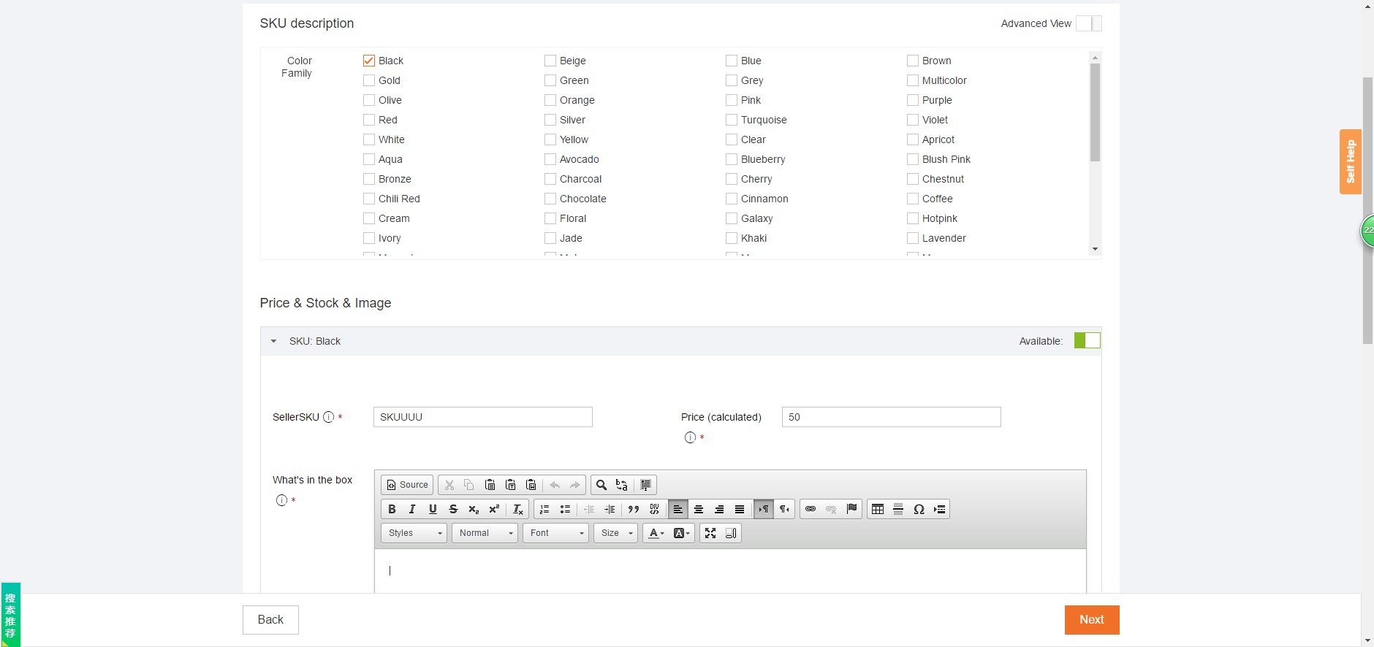1374x647 pixels.
Task: Click the What's in the box info icon
Action: point(281,500)
